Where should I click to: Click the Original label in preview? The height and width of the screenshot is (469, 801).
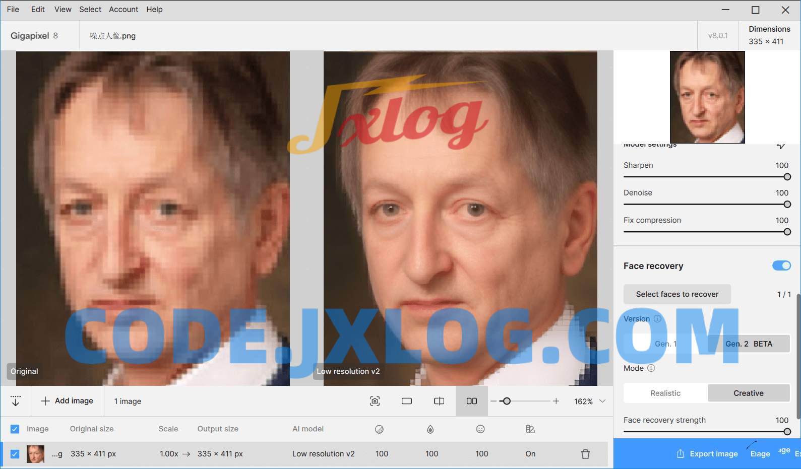[24, 371]
